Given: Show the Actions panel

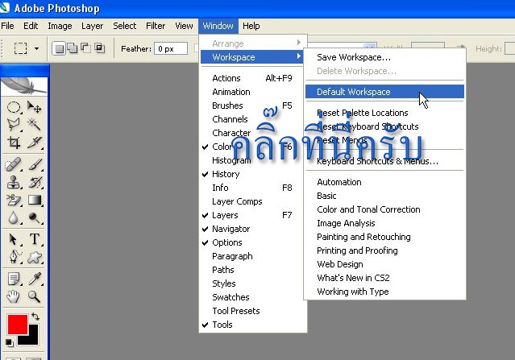Looking at the screenshot, I should (x=253, y=78).
